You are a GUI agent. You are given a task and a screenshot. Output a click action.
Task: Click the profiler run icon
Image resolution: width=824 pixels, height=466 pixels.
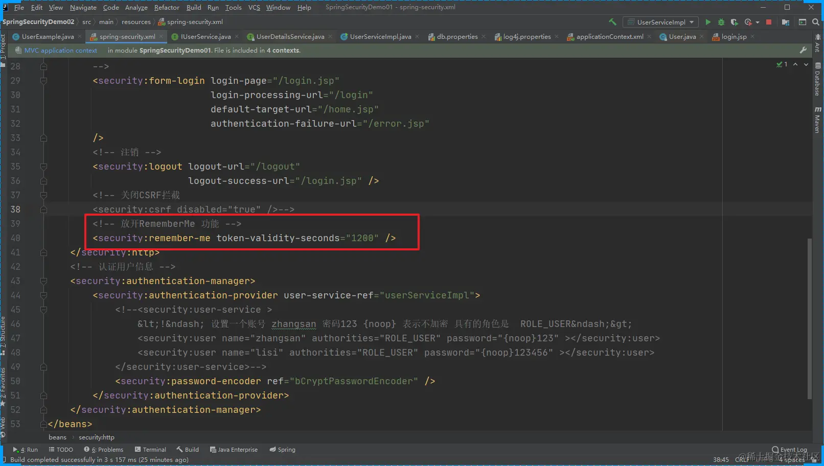pos(748,22)
